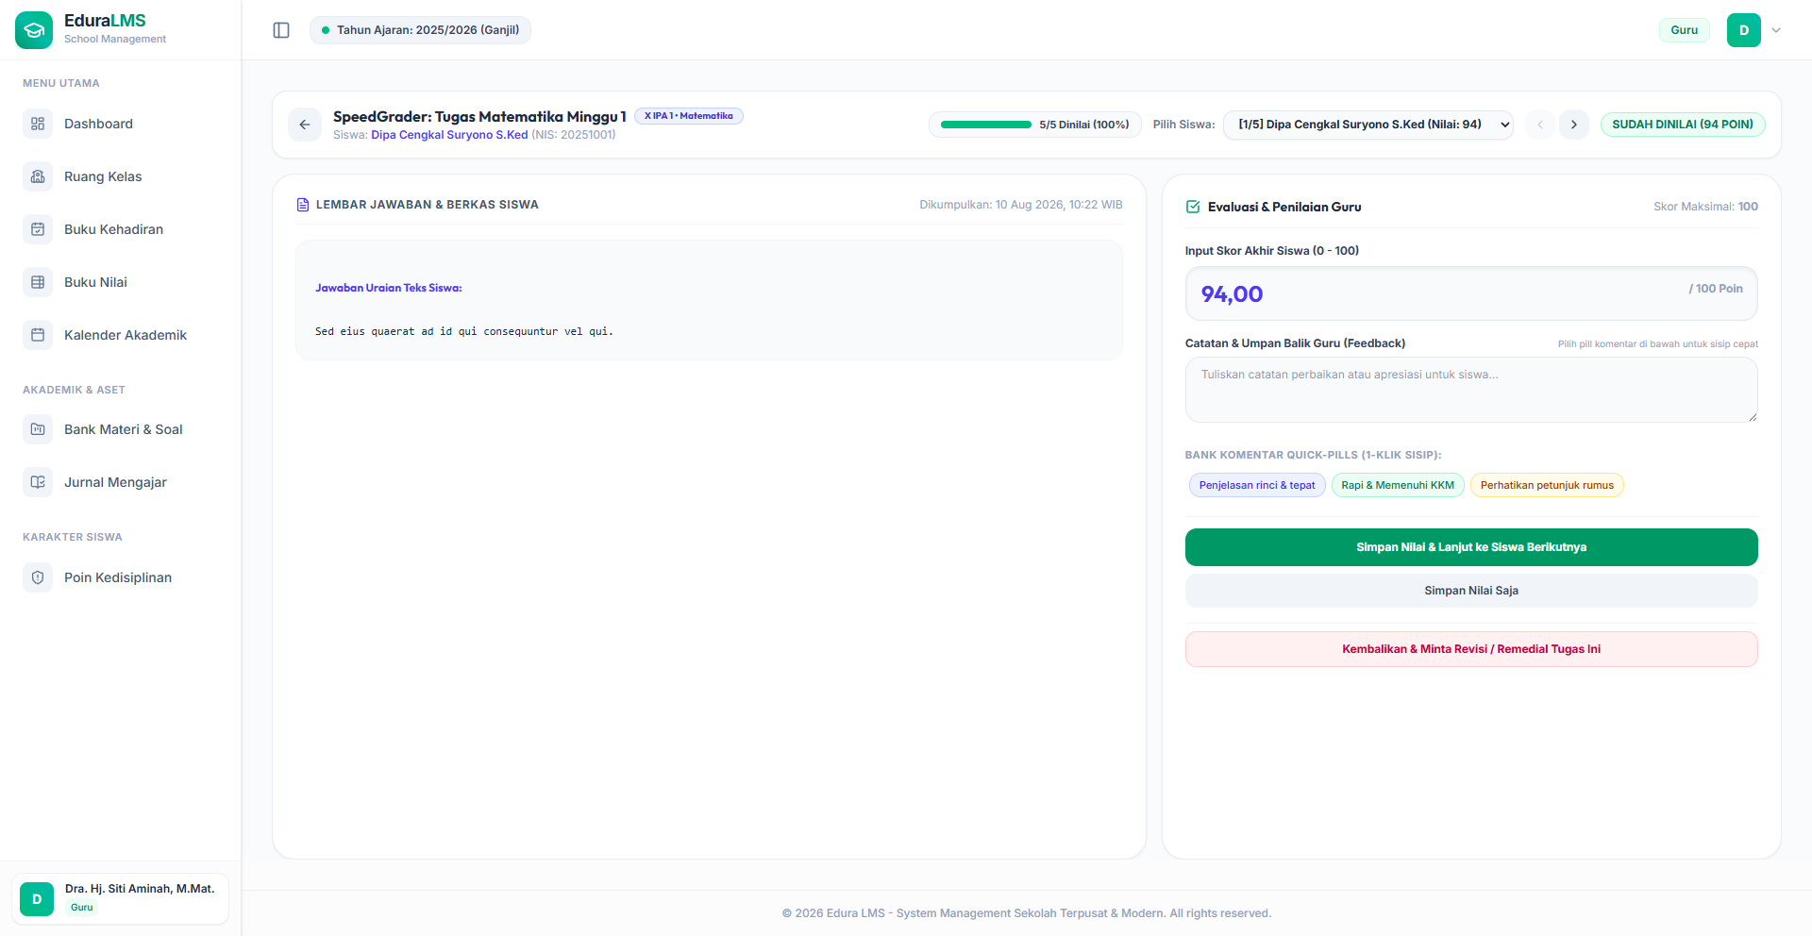Navigate to Ruang Kelas

[121, 176]
